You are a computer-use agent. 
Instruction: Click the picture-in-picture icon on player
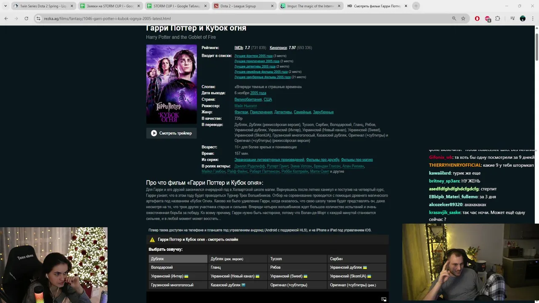click(384, 299)
